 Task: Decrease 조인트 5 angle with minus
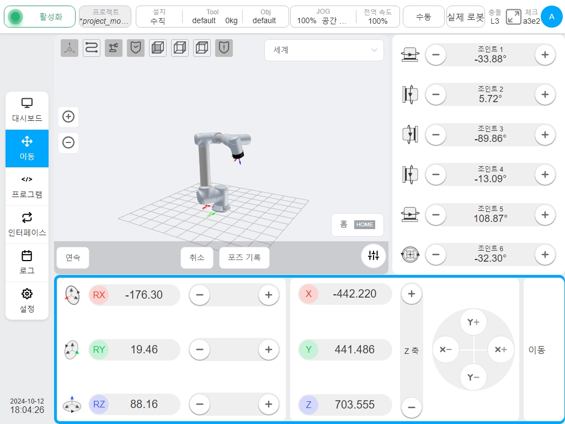click(x=436, y=215)
